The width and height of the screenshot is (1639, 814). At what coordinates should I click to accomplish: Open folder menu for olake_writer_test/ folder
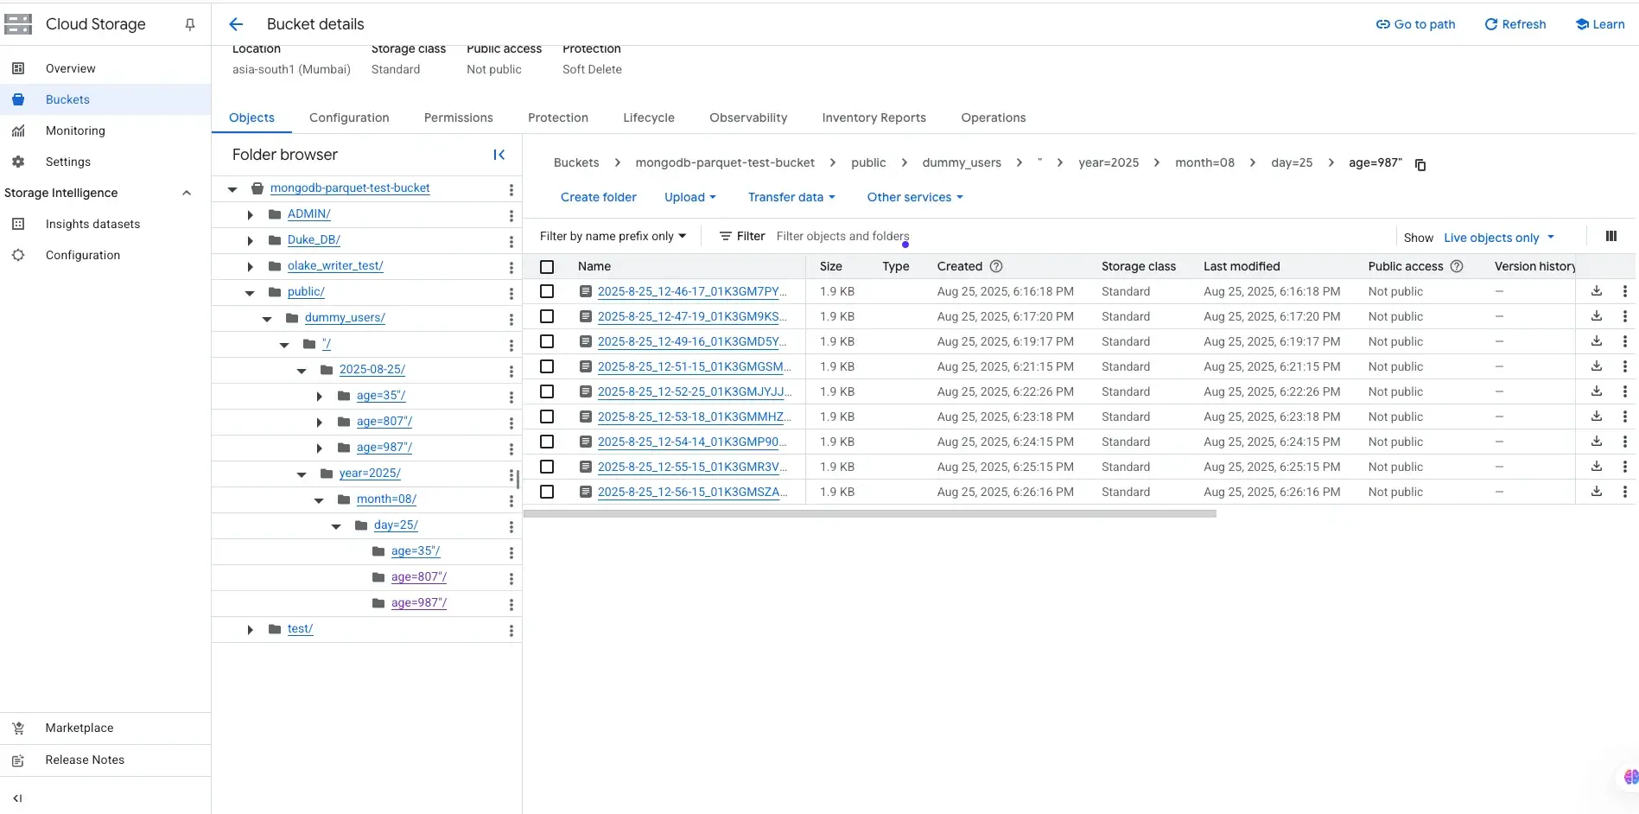click(511, 267)
